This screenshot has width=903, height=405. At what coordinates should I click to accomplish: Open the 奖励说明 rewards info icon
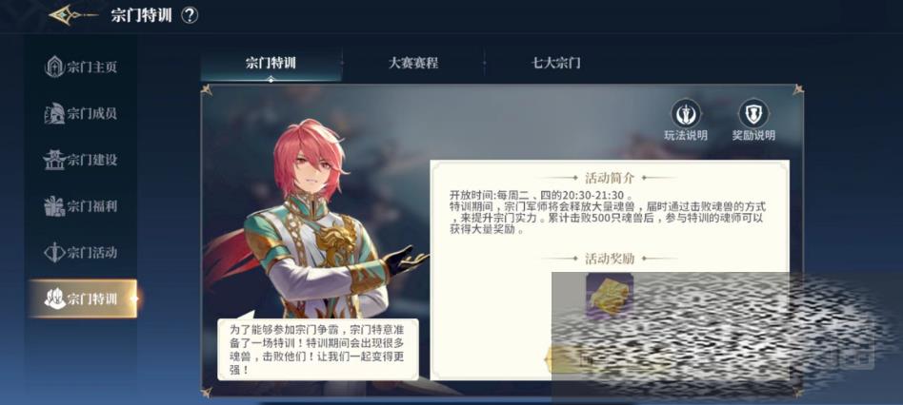click(x=753, y=114)
